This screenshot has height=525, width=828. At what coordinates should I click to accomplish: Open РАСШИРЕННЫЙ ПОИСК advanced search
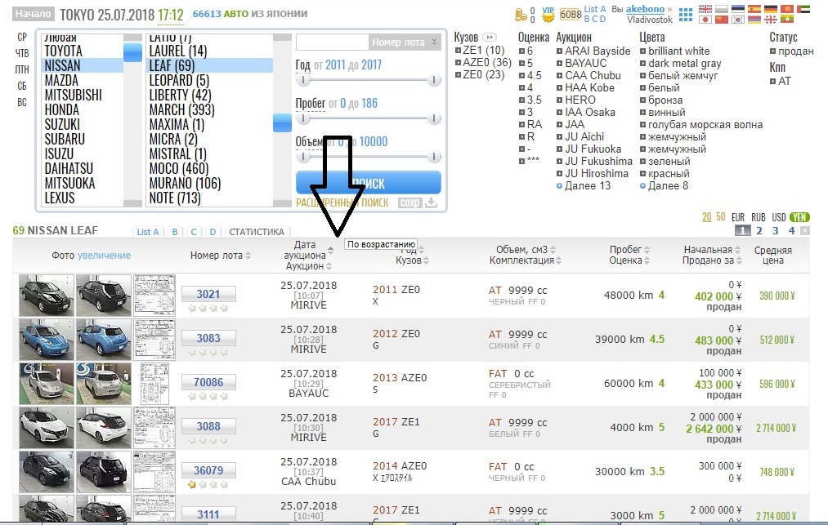[342, 202]
